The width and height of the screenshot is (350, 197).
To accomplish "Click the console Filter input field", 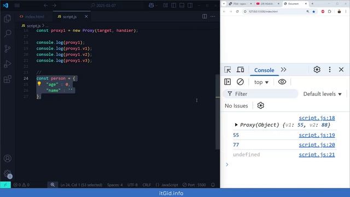I will click(261, 94).
